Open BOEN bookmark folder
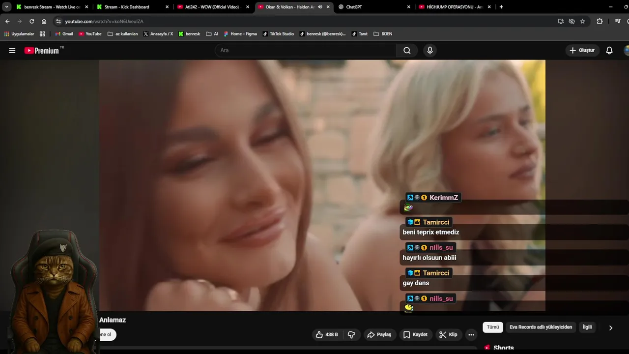 pos(383,34)
